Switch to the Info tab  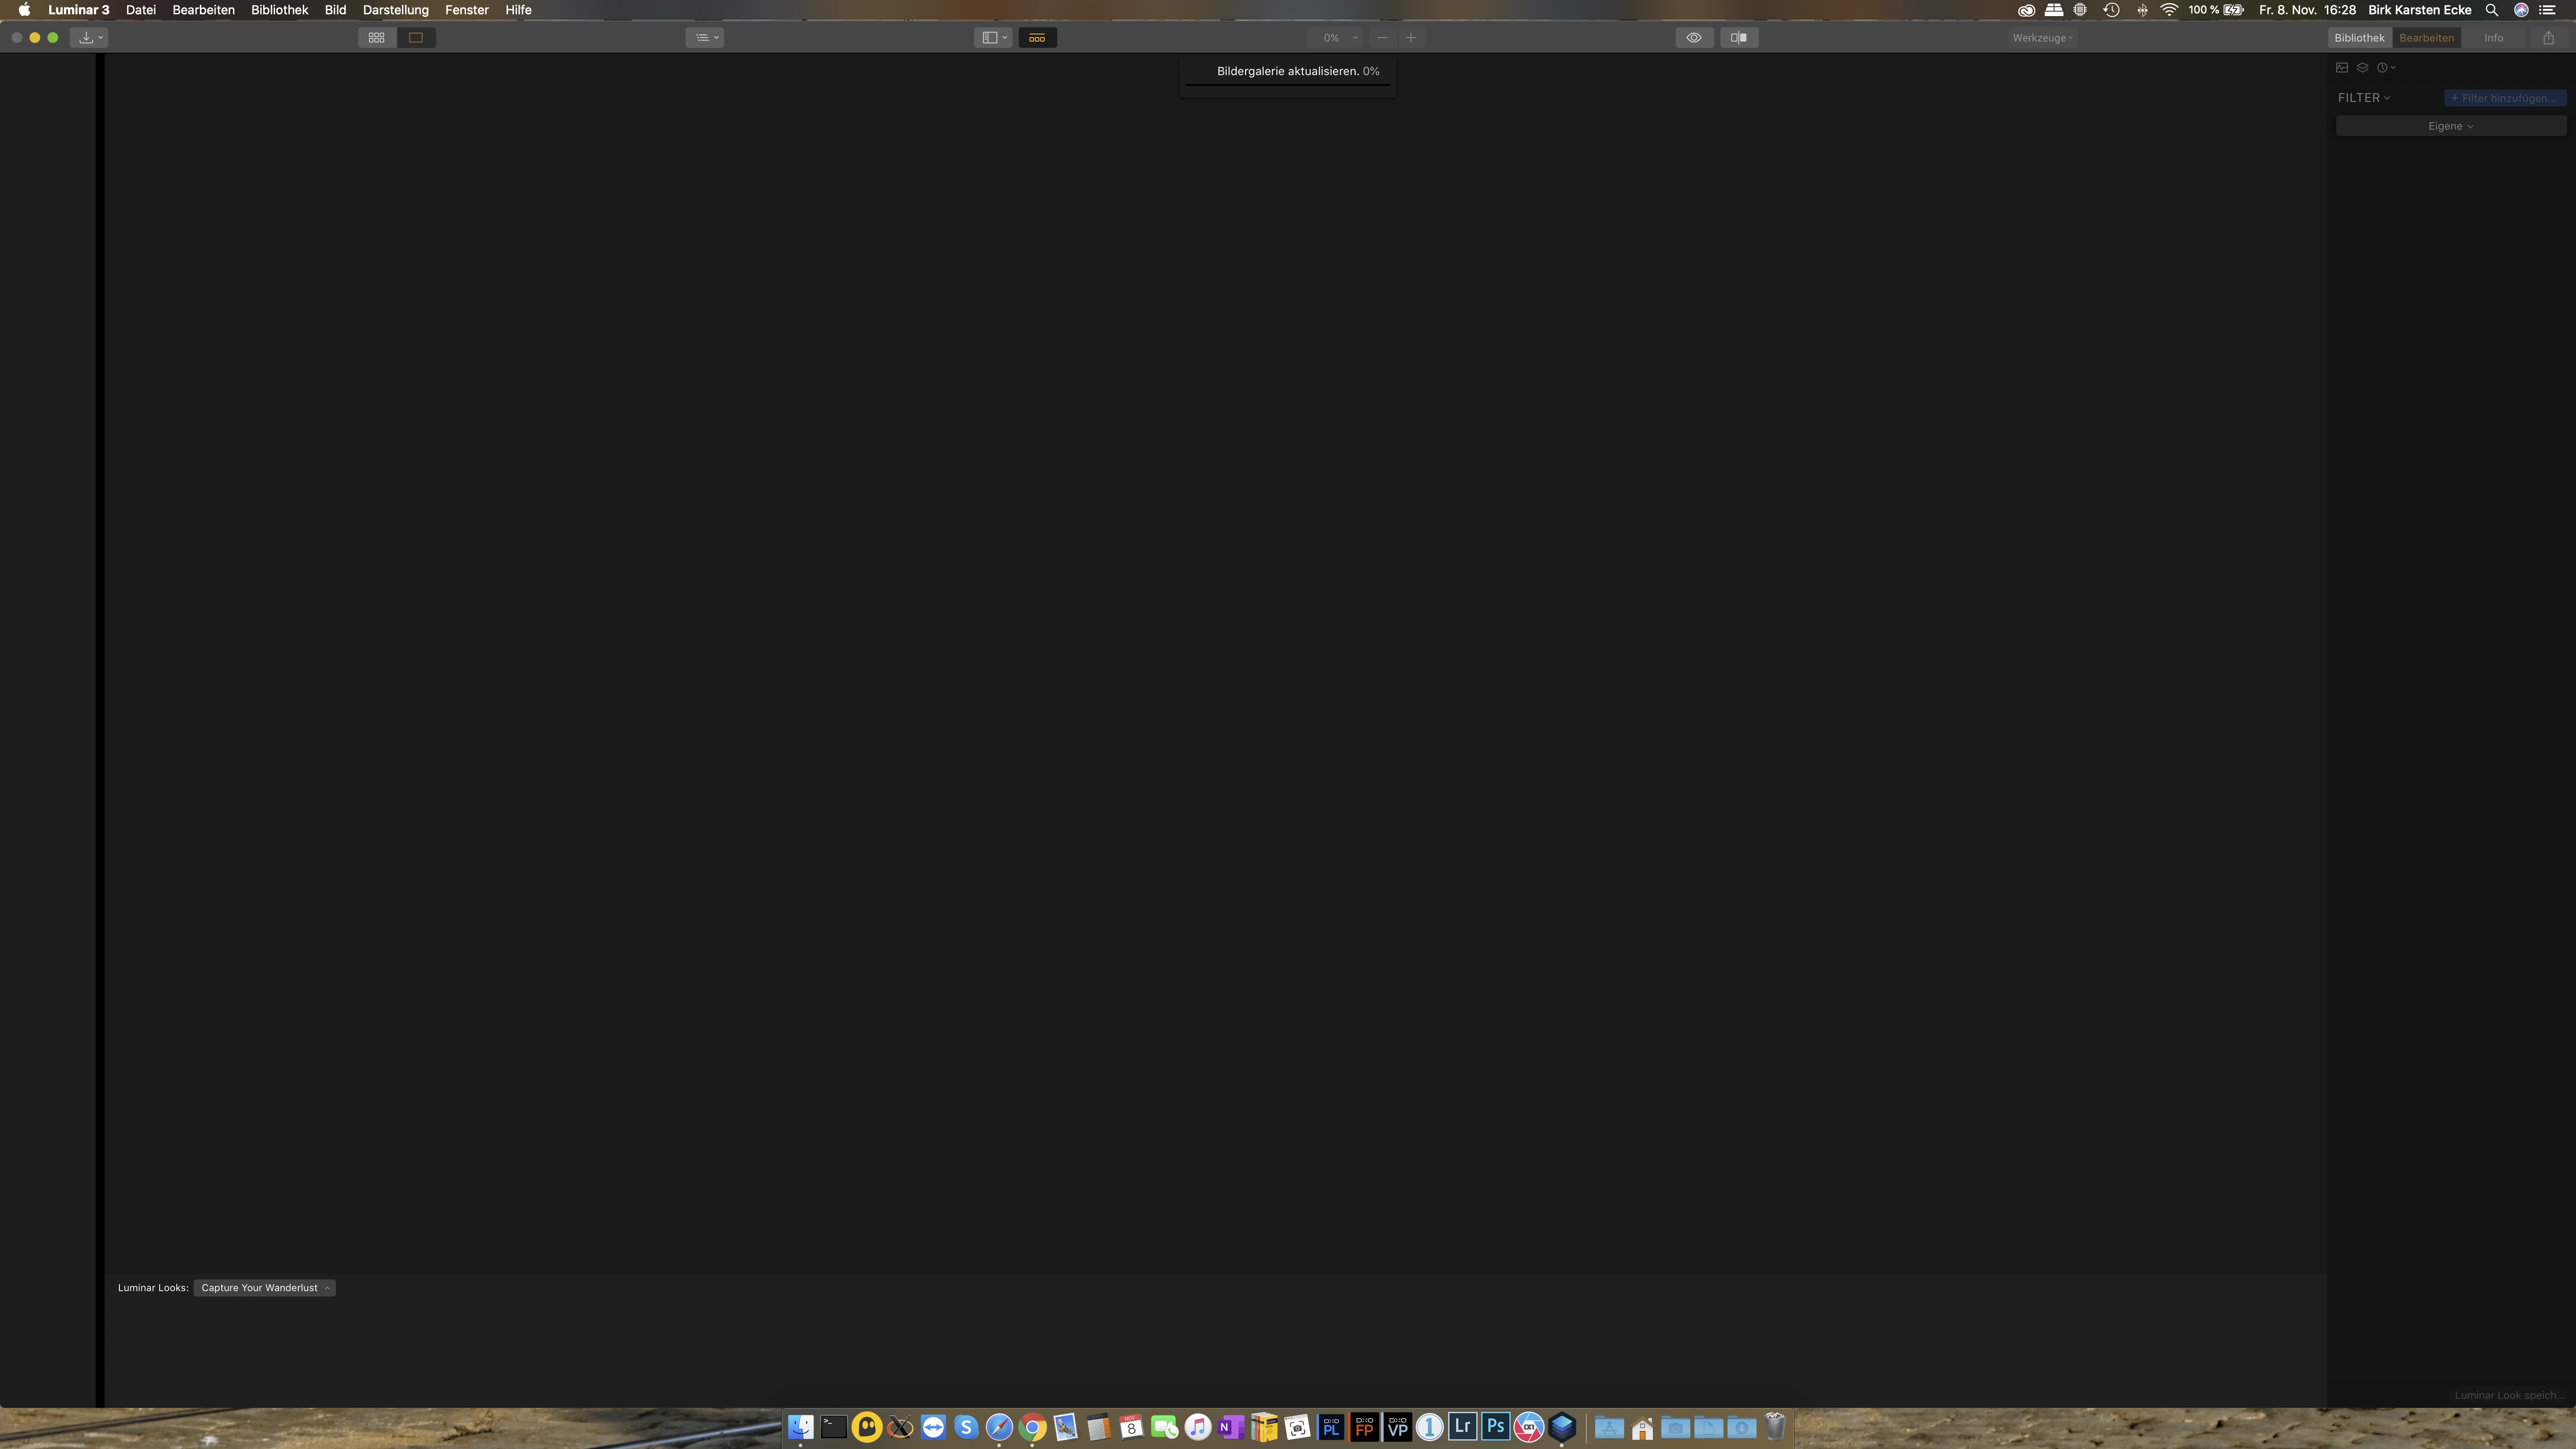click(x=2494, y=37)
